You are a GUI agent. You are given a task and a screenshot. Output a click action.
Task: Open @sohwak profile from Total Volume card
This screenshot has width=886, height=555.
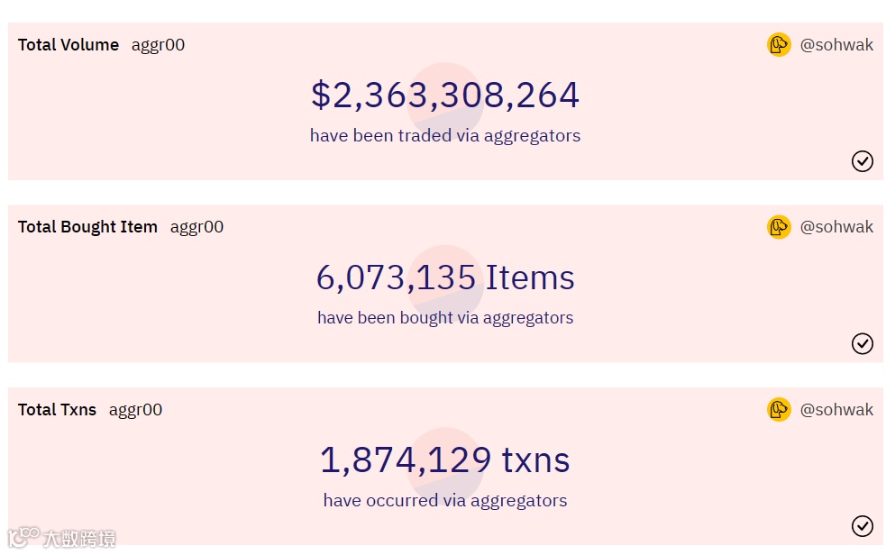(x=836, y=45)
